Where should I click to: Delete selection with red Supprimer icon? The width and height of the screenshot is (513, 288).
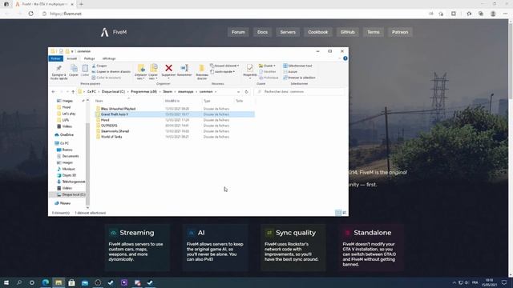pos(169,68)
